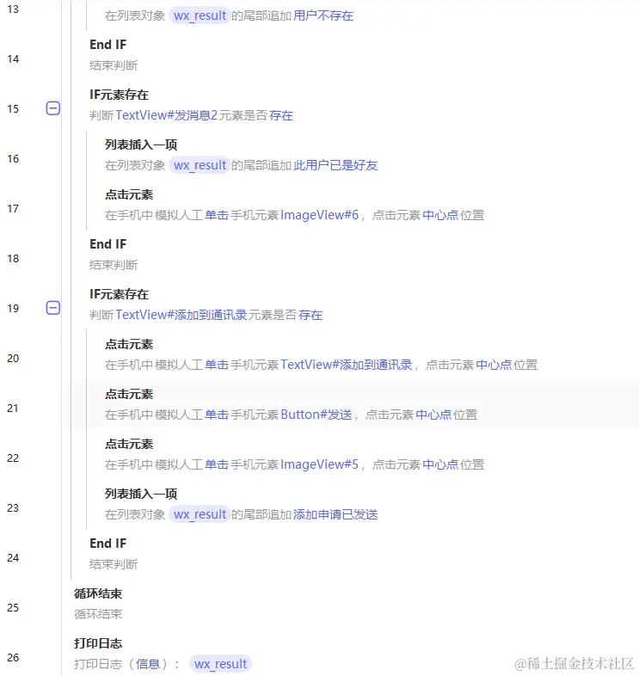Click 单击 action in line 17
This screenshot has width=639, height=676.
[x=217, y=215]
